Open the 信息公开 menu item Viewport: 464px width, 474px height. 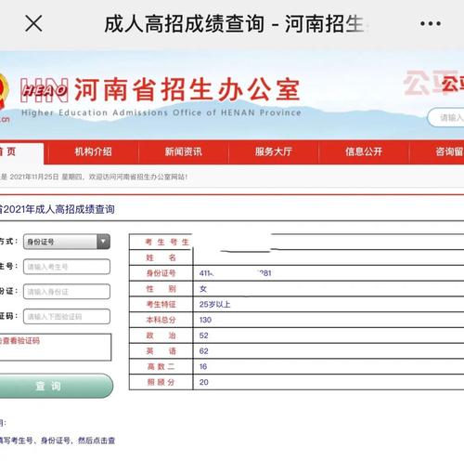tap(364, 151)
